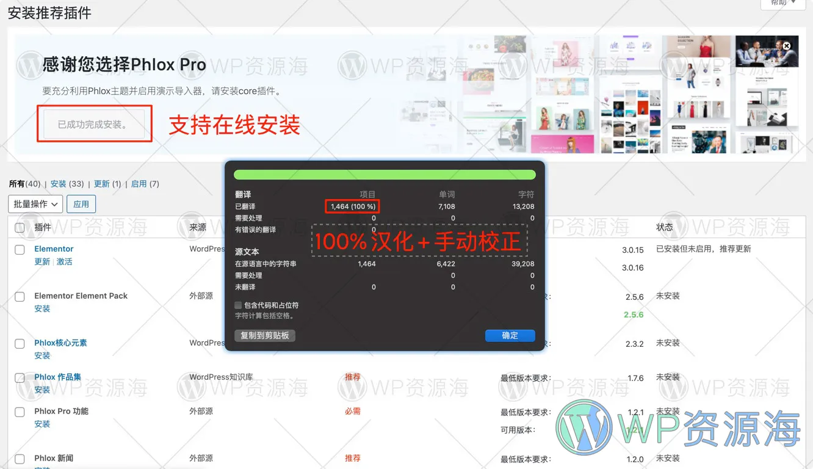The width and height of the screenshot is (813, 469).
Task: Close the theme preview image with the X icon
Action: click(786, 45)
